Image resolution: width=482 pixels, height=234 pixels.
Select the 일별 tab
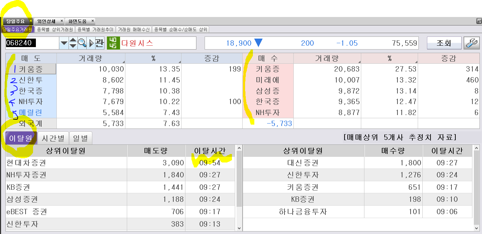coord(81,138)
